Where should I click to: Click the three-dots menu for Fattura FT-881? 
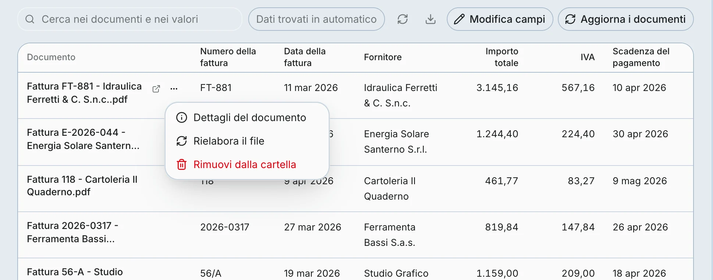coord(174,89)
